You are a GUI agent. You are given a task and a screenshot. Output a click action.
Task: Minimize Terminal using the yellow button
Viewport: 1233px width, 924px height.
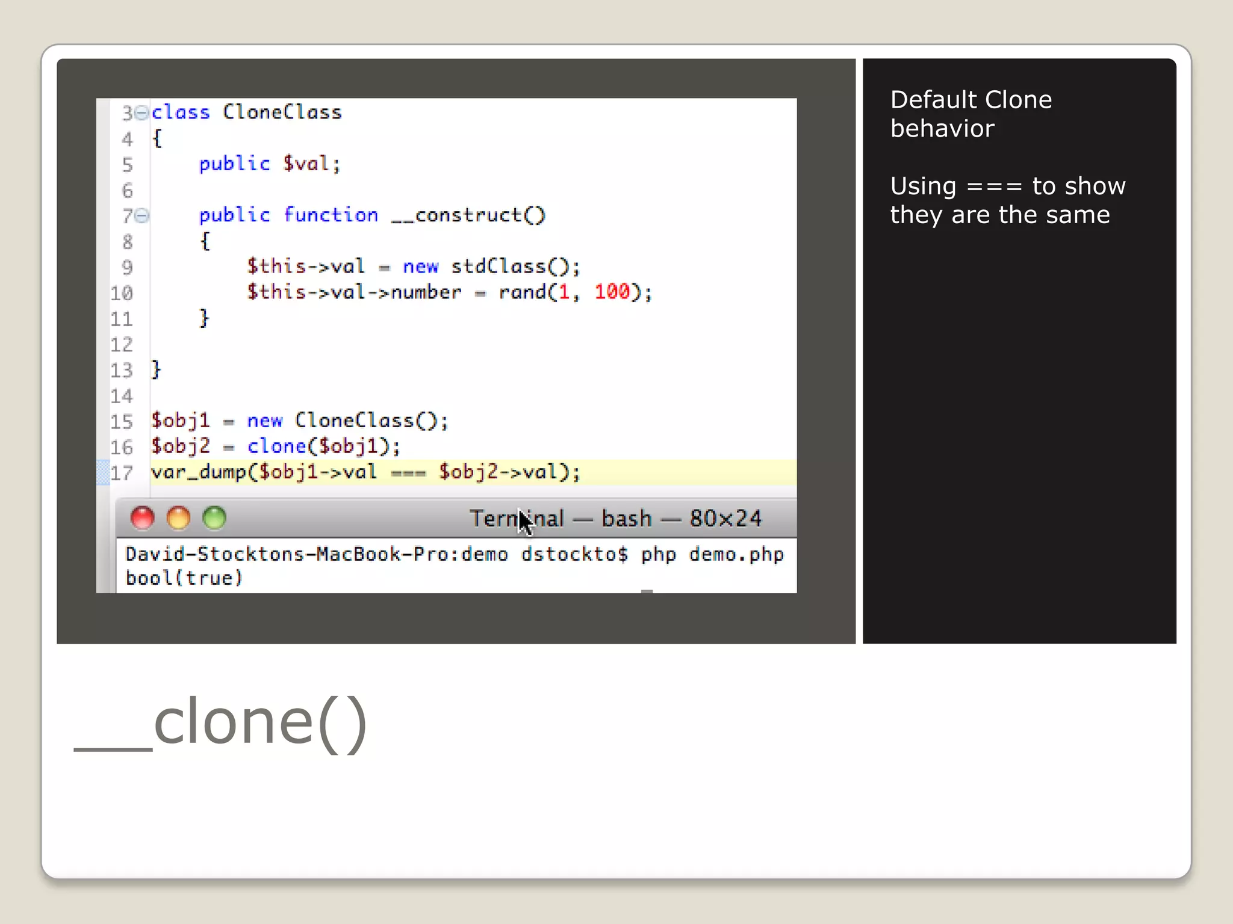(x=179, y=518)
